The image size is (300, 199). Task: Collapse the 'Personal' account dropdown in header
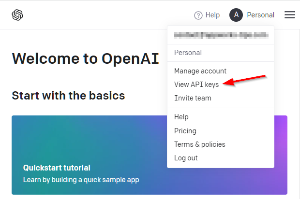[260, 15]
